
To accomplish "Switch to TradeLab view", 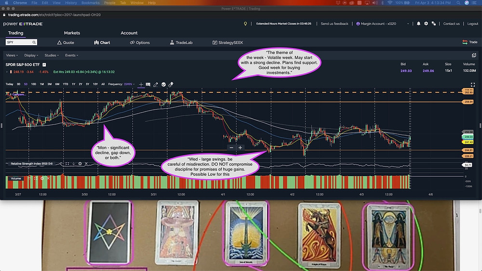I will click(x=181, y=43).
